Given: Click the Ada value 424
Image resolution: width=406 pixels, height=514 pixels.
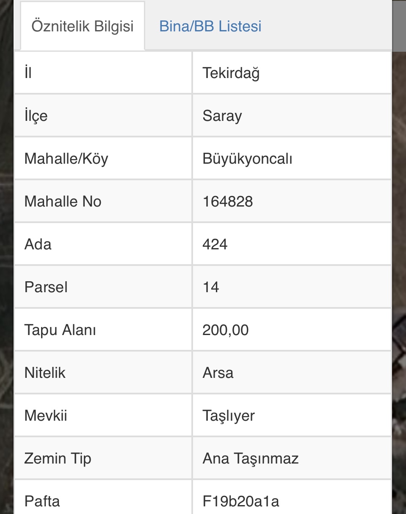Looking at the screenshot, I should click(x=215, y=244).
